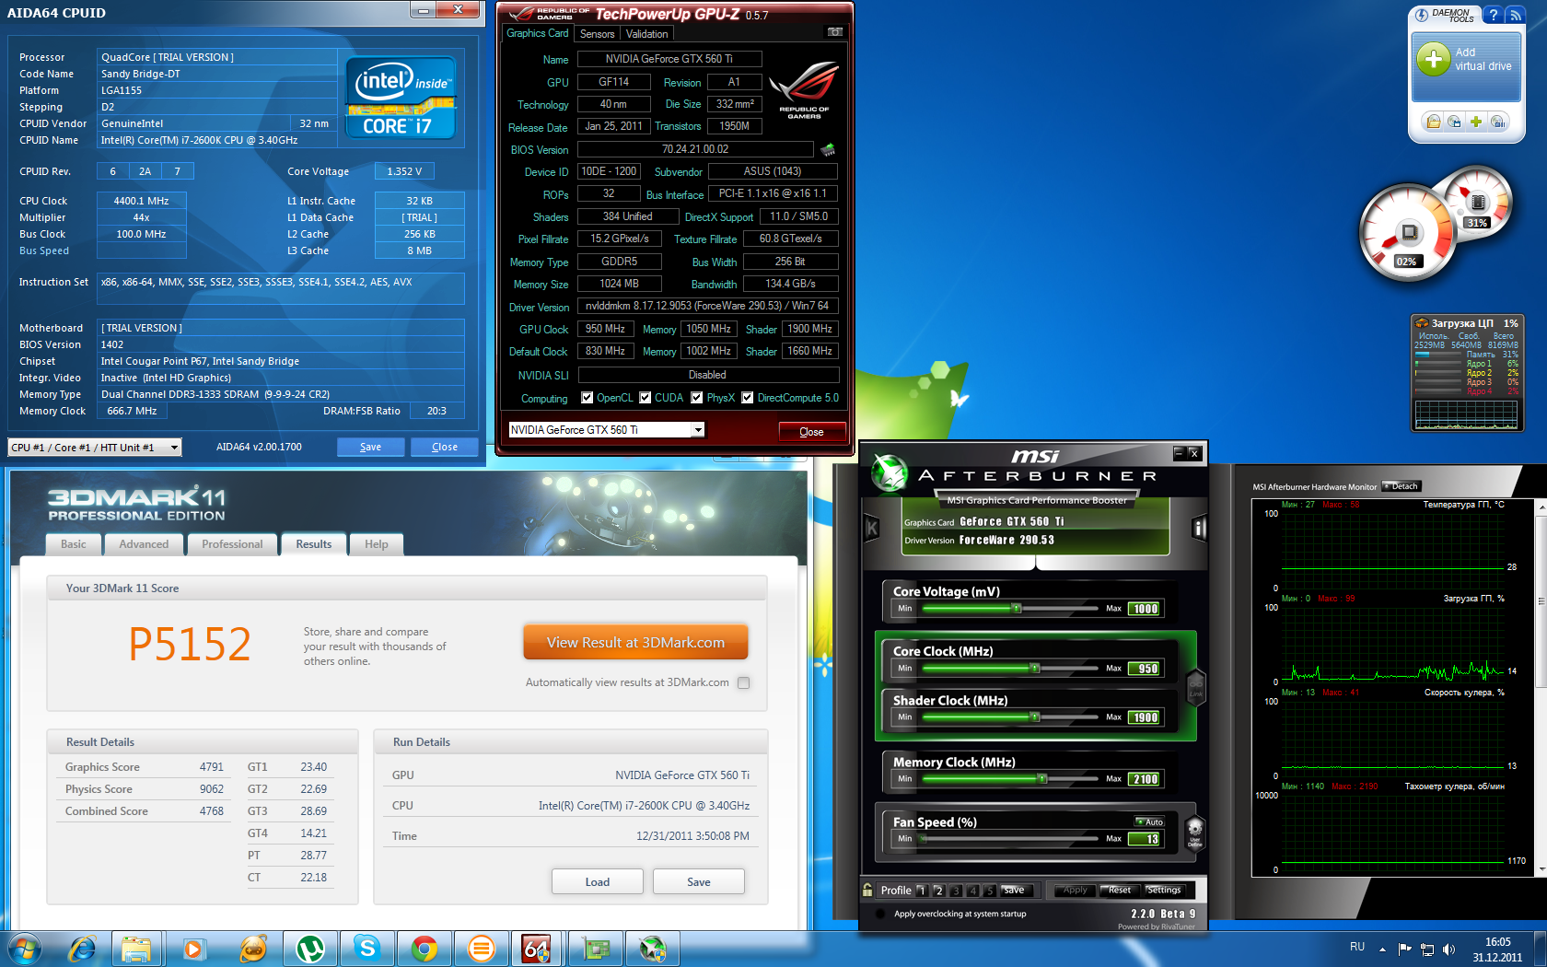Screen dimensions: 1547x967
Task: Open Afterburner fan User Define gear
Action: click(x=1194, y=832)
